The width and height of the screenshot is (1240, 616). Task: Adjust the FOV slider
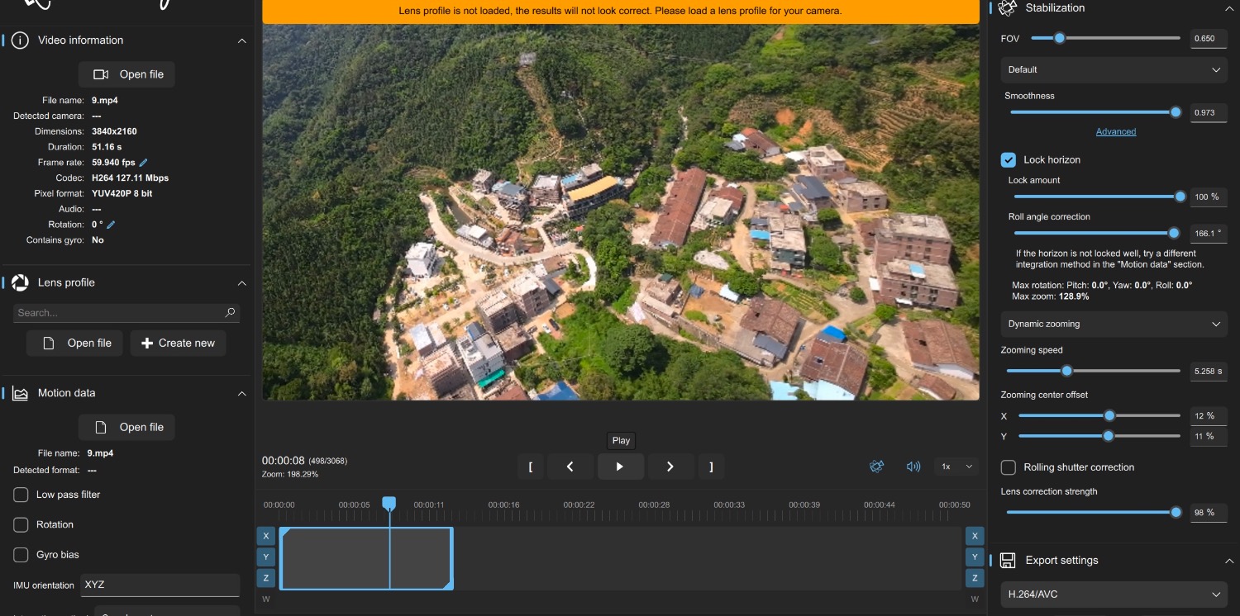click(1105, 38)
